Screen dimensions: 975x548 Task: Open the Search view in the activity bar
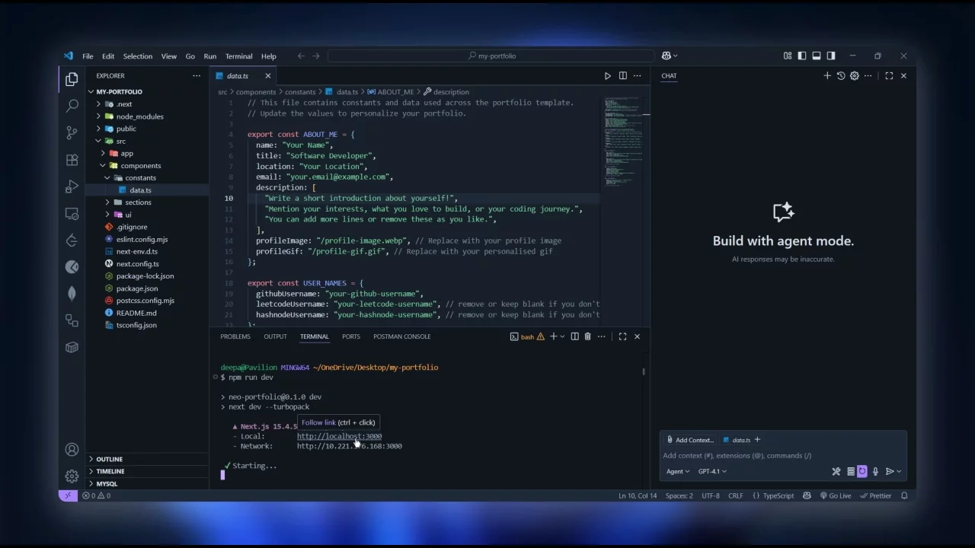click(72, 105)
